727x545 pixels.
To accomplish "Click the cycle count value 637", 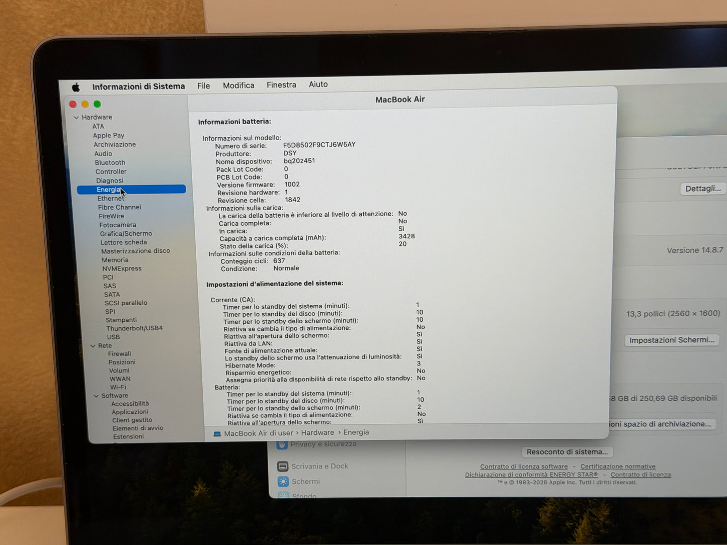I will coord(279,261).
